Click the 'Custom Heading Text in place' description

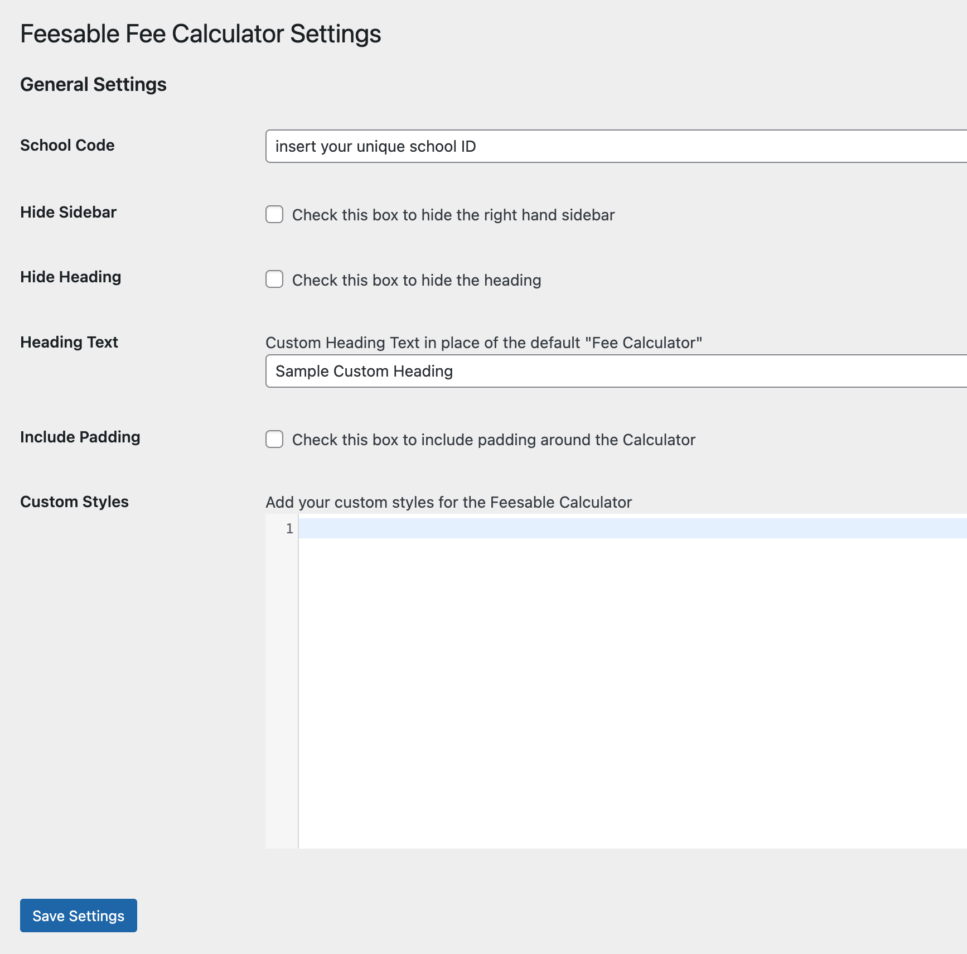[483, 343]
